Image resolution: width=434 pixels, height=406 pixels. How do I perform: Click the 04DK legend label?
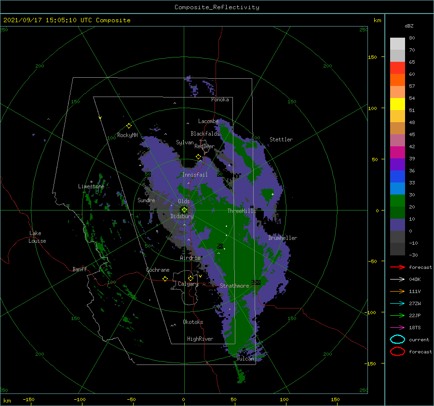pyautogui.click(x=415, y=280)
